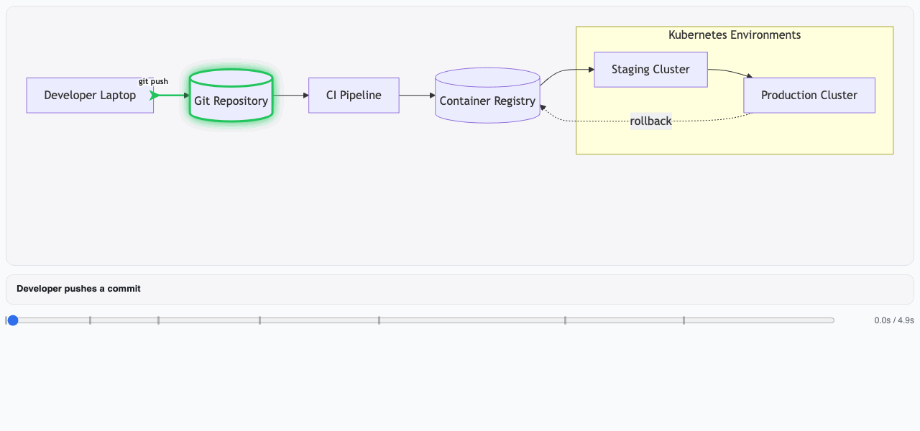Click the Developer Laptop node
Screen dimensions: 920x431
pyautogui.click(x=90, y=96)
